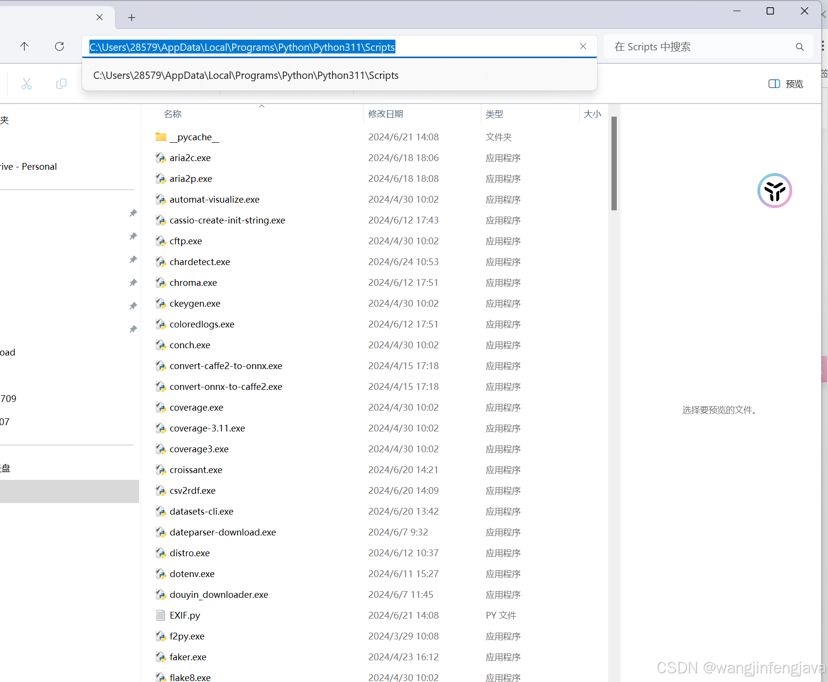
Task: Select coverage.exe icon
Action: coord(161,407)
